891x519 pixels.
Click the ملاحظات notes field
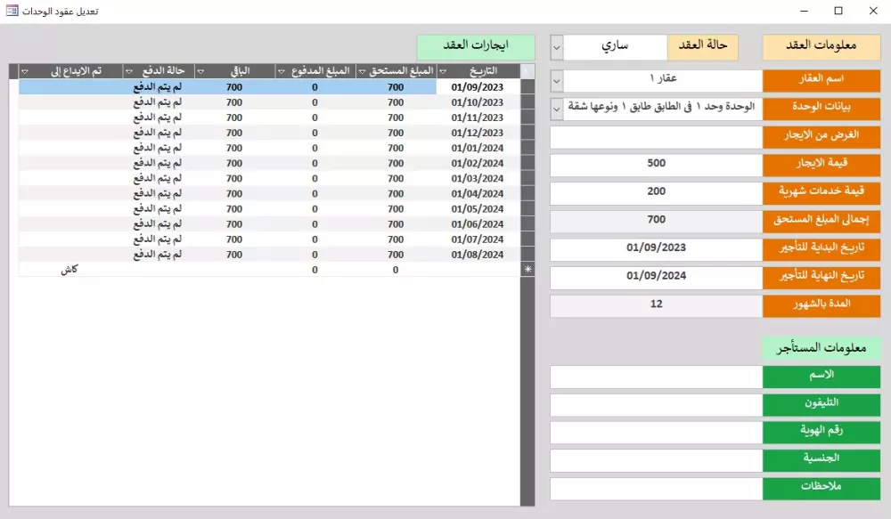tap(657, 488)
